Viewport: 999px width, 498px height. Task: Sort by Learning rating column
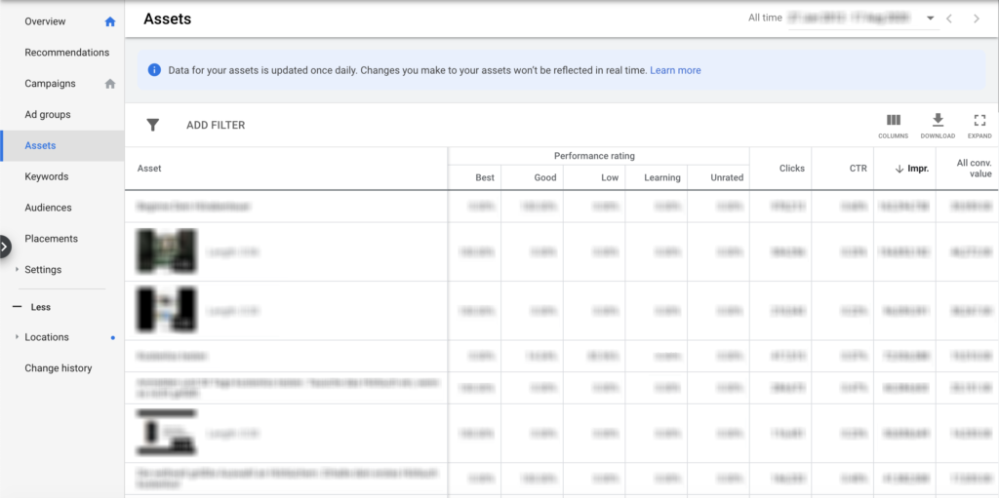(662, 177)
